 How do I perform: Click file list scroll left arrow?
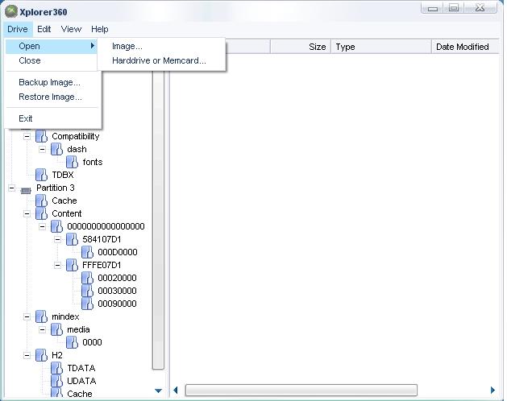(175, 391)
